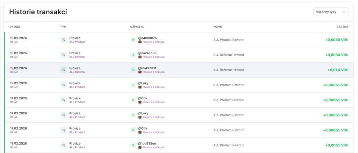358x153 pixels.
Task: Open user @6543703f
Action: pyautogui.click(x=147, y=68)
